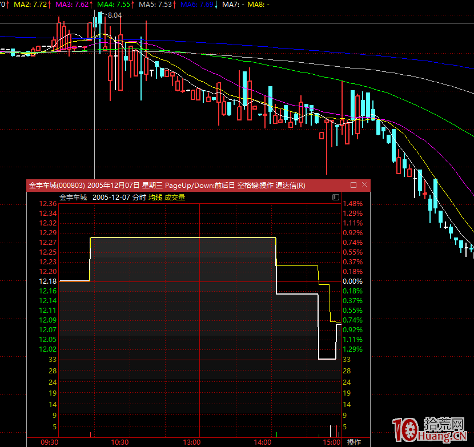Close the 金宇车城 intraday popup window

point(364,185)
